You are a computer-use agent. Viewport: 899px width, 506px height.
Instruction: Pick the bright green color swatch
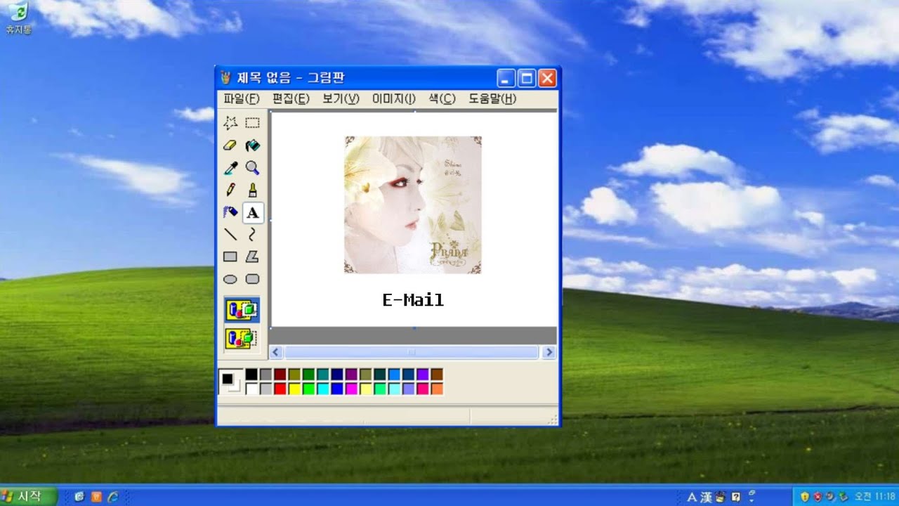pyautogui.click(x=308, y=389)
